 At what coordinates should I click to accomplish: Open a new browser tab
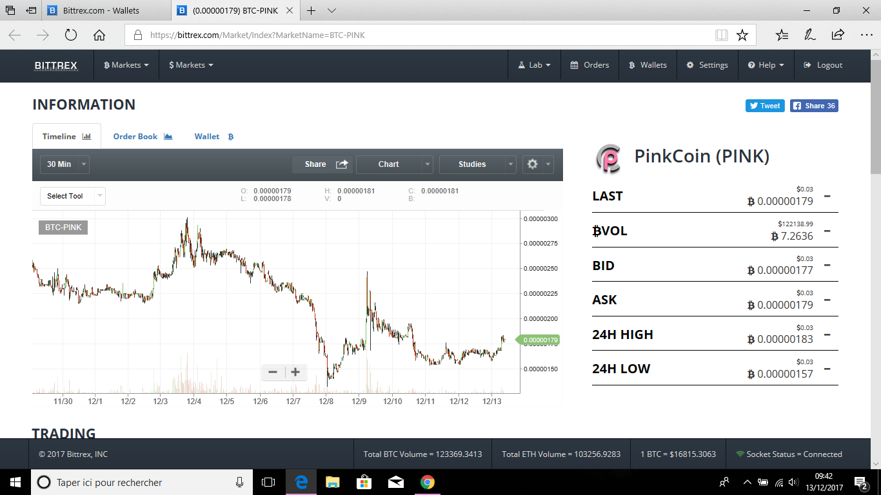pyautogui.click(x=311, y=10)
